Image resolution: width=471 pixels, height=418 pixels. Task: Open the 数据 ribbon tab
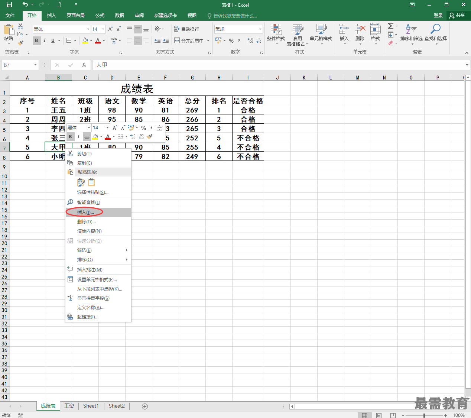pyautogui.click(x=120, y=16)
